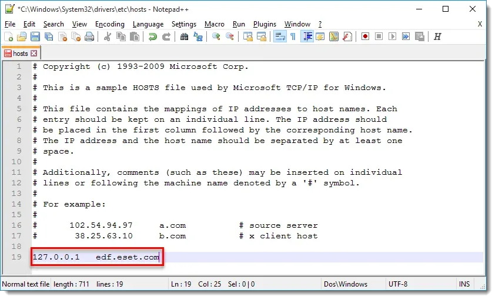This screenshot has height=296, width=492.
Task: Click the bold H toolbar icon
Action: point(437,36)
